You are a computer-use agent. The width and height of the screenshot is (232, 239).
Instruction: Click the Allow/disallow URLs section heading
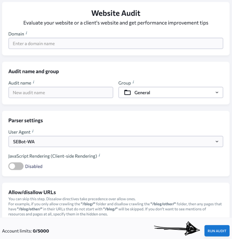coord(32,192)
